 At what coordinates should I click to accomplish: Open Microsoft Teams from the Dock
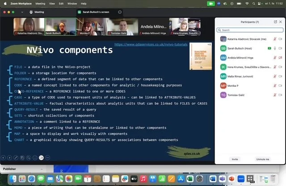(222, 179)
